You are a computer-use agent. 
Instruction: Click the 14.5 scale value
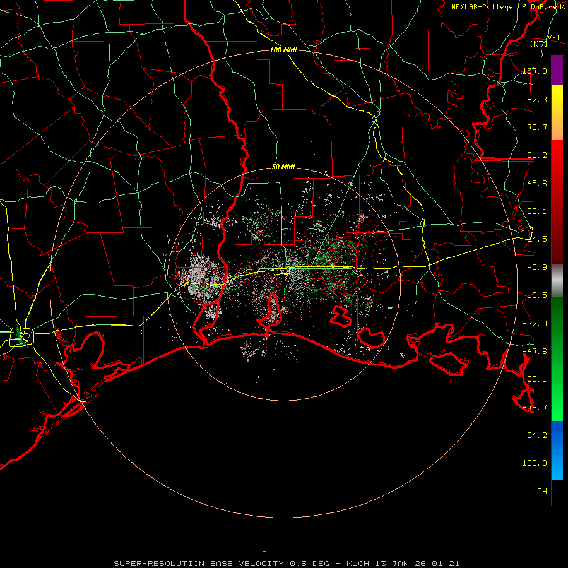tap(537, 239)
